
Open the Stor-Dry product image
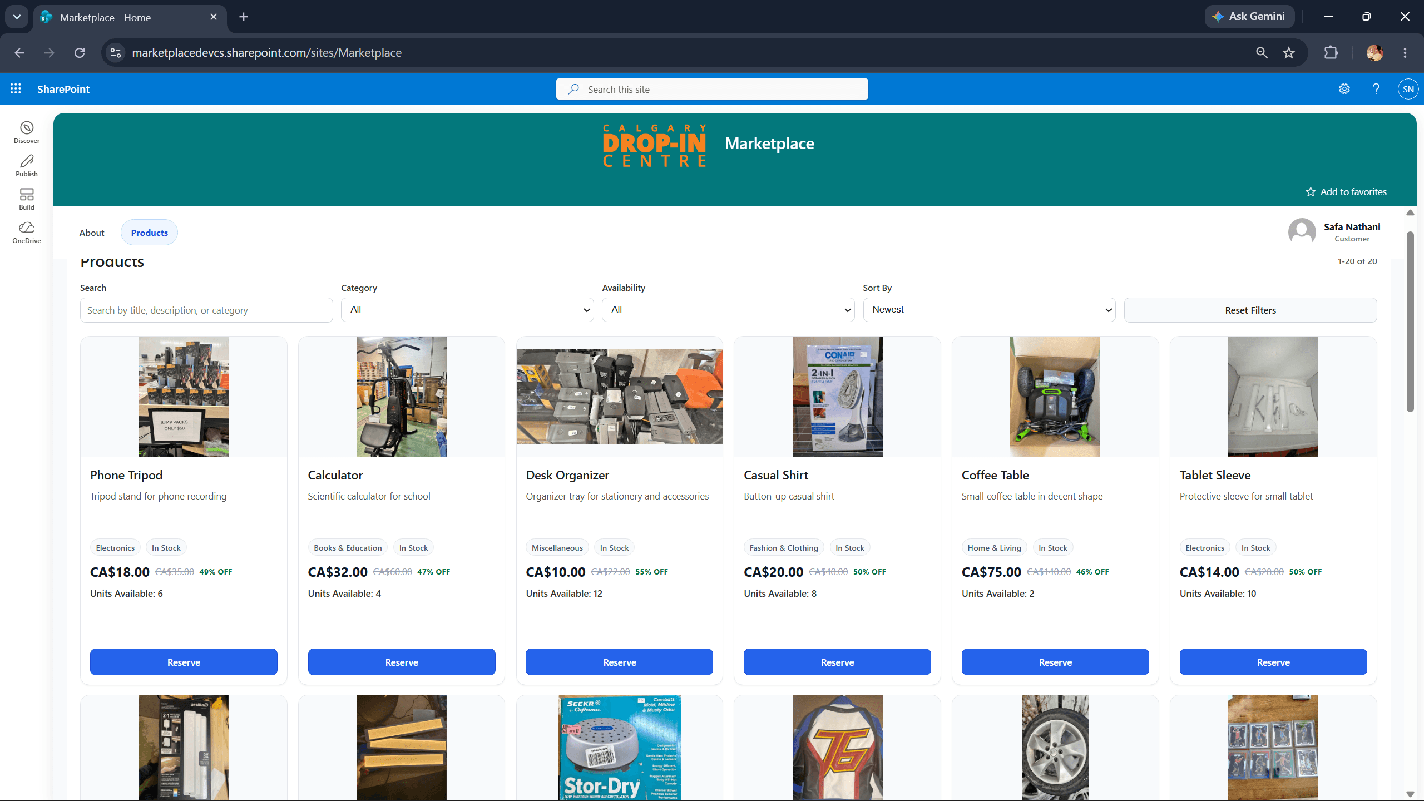(619, 748)
